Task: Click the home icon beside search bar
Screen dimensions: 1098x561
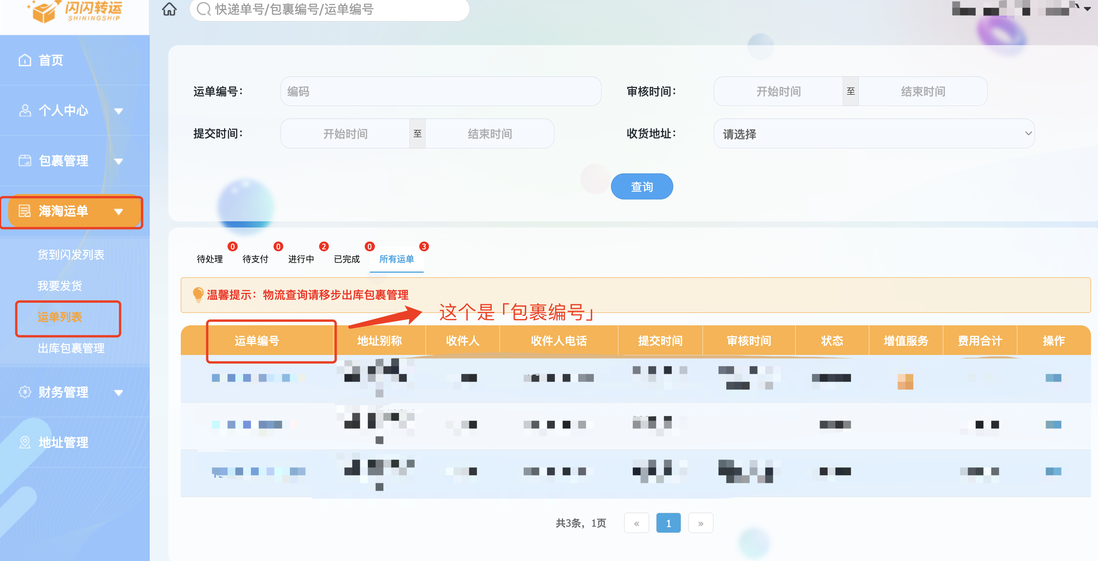Action: point(169,9)
